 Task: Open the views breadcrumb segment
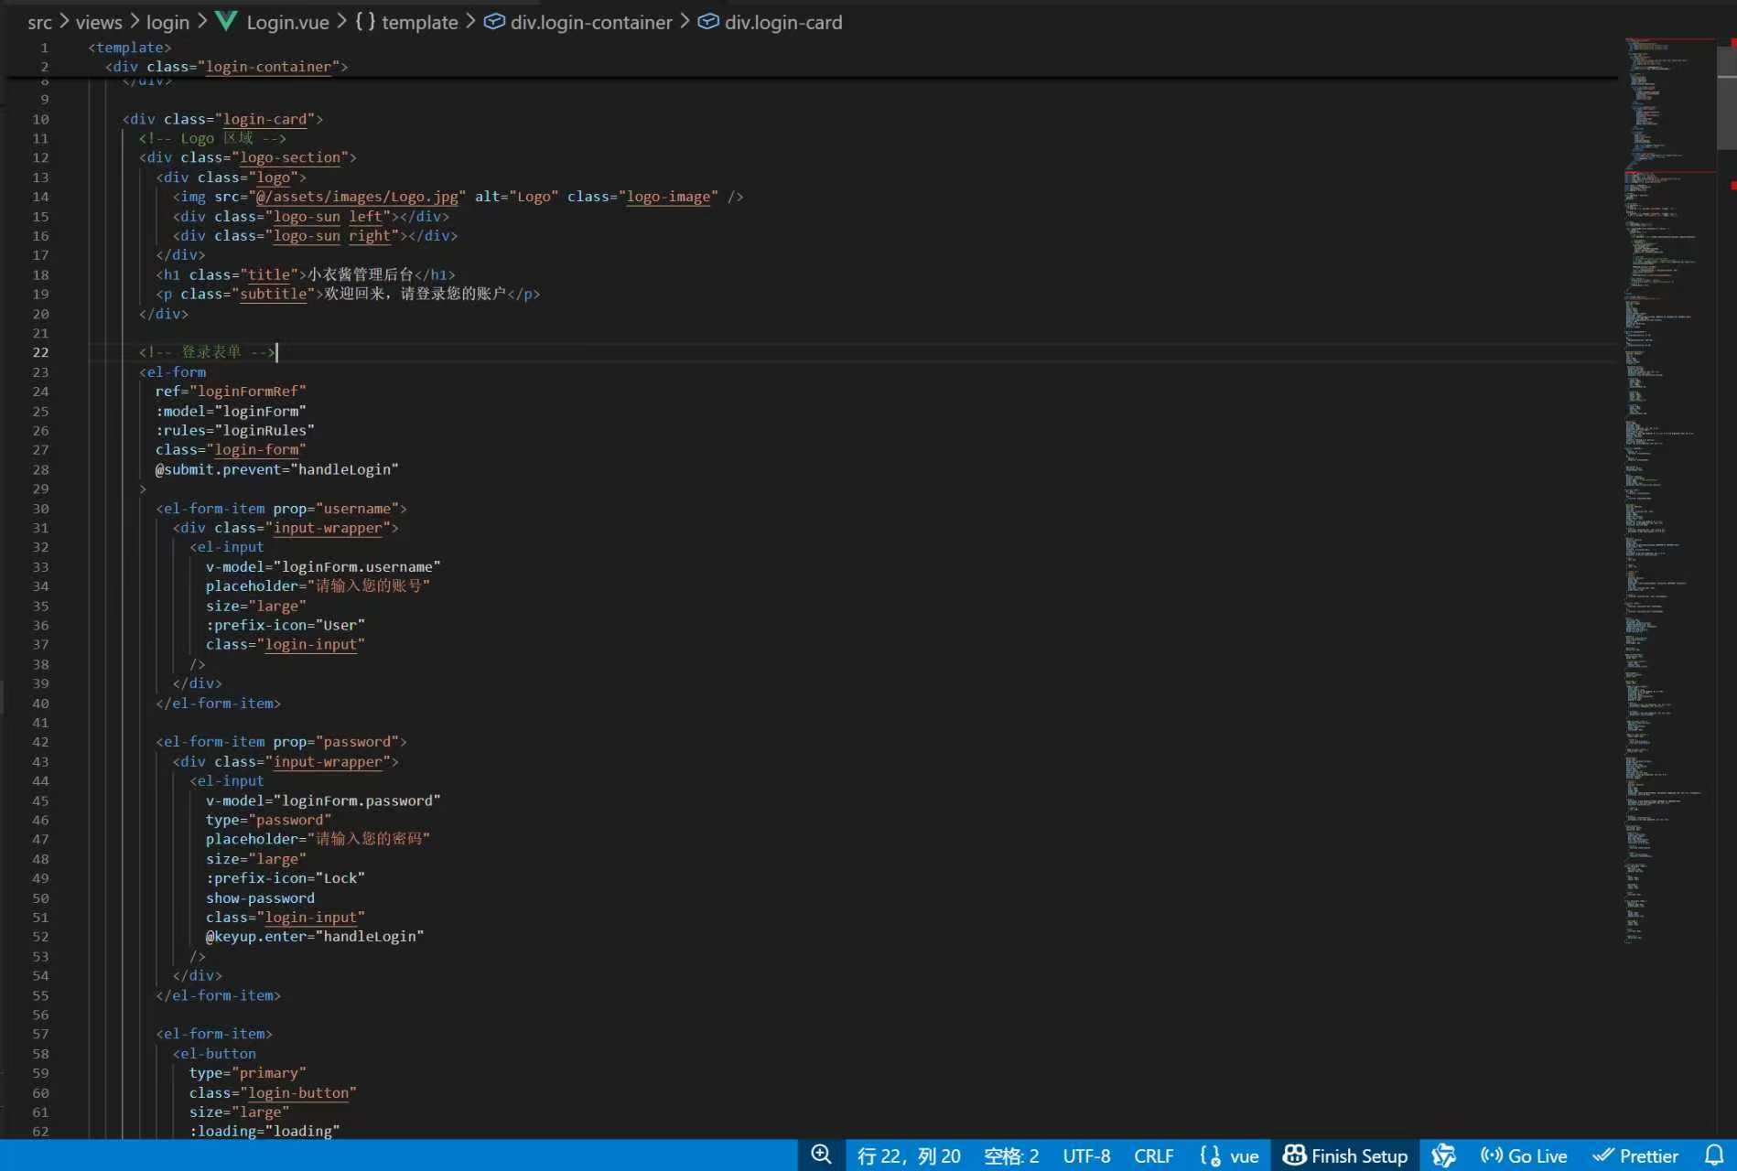point(99,22)
